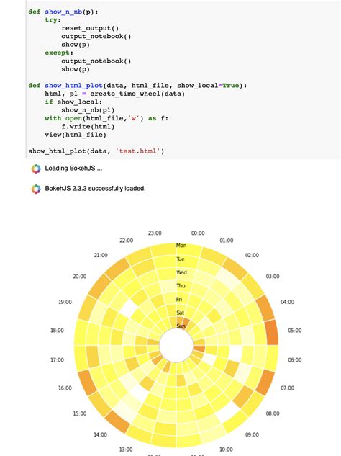The width and height of the screenshot is (341, 456).
Task: Click the 15:00 hour label on wheel
Action: coord(80,413)
